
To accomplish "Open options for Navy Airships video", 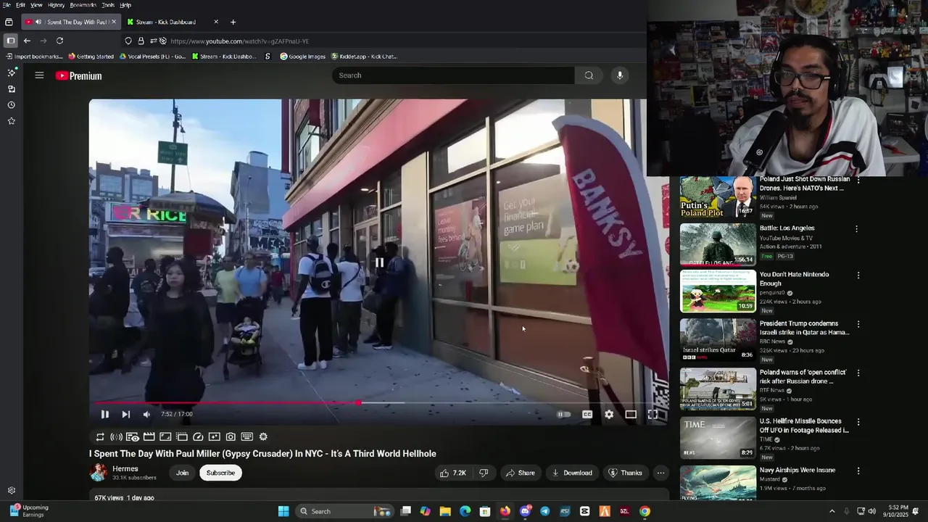I will 858,471.
